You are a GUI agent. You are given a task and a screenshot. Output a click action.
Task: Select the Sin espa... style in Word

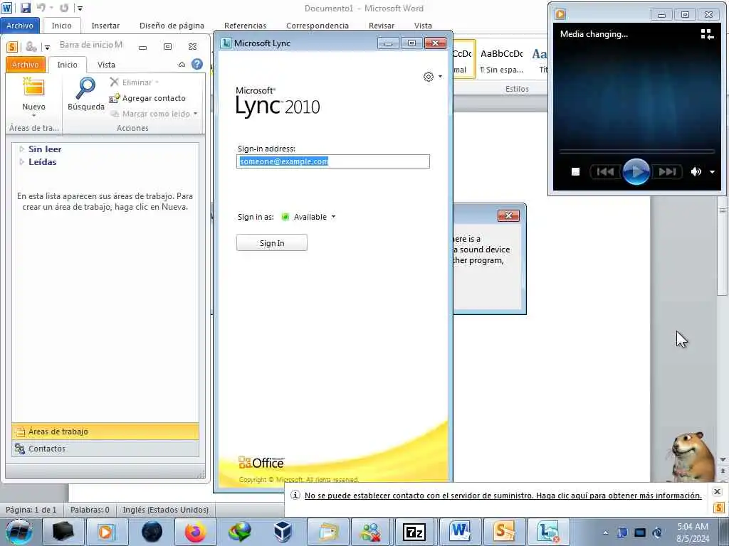[x=502, y=61]
